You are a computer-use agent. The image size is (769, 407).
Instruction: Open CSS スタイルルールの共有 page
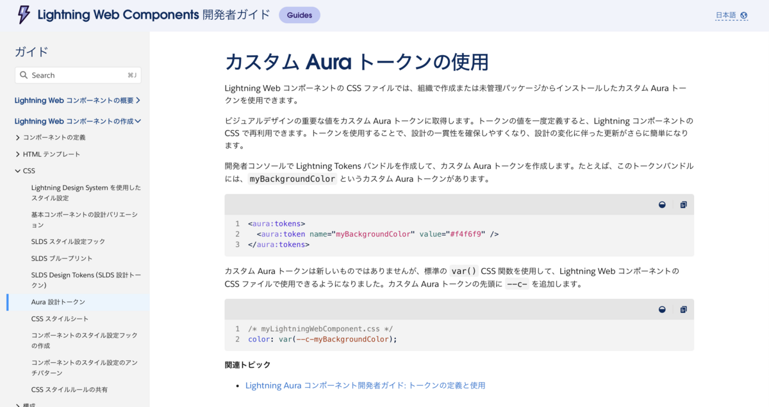pyautogui.click(x=69, y=389)
